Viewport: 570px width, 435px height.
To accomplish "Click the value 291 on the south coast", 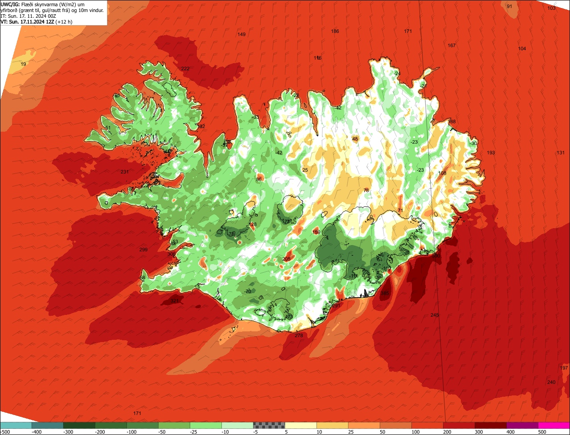I will [336, 306].
